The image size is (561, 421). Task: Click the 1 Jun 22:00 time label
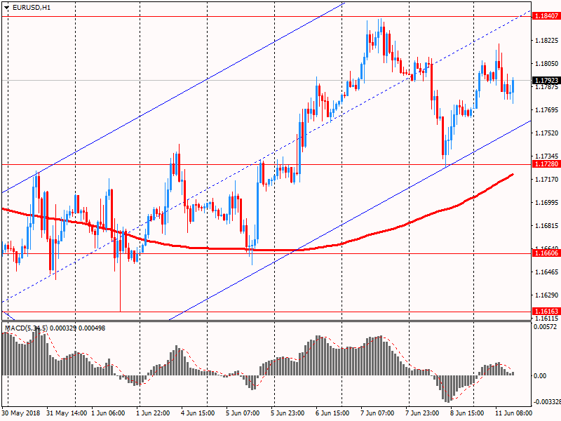pyautogui.click(x=153, y=413)
